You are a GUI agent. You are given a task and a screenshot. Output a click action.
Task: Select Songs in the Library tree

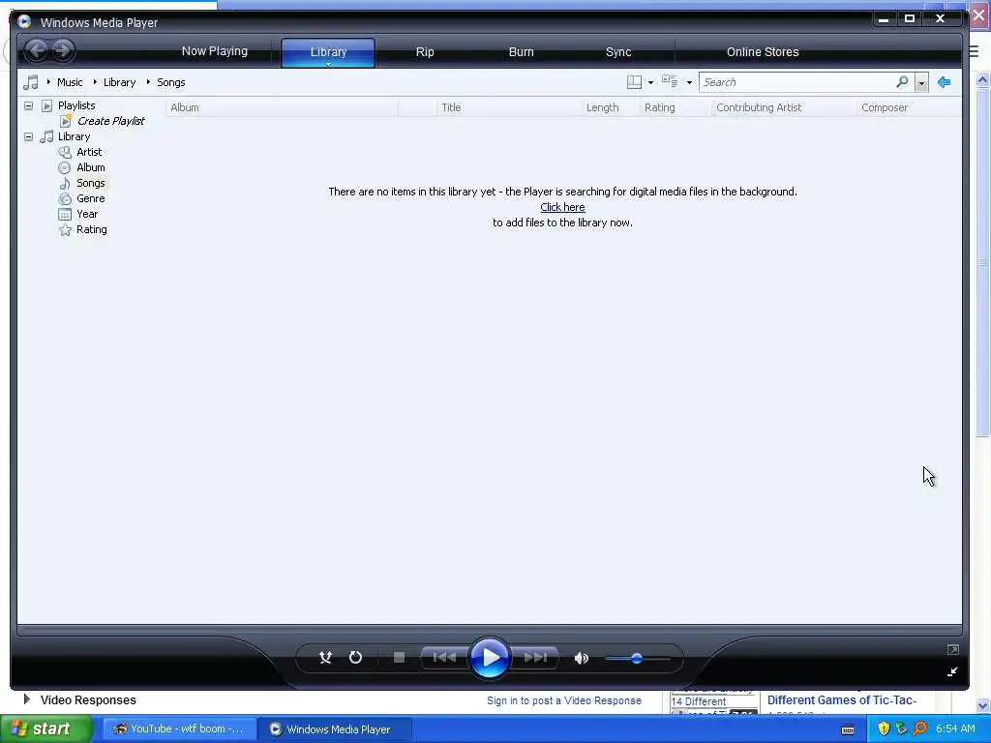tap(90, 183)
